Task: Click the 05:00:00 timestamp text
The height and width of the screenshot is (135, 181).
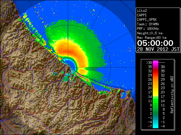Action: pyautogui.click(x=155, y=43)
